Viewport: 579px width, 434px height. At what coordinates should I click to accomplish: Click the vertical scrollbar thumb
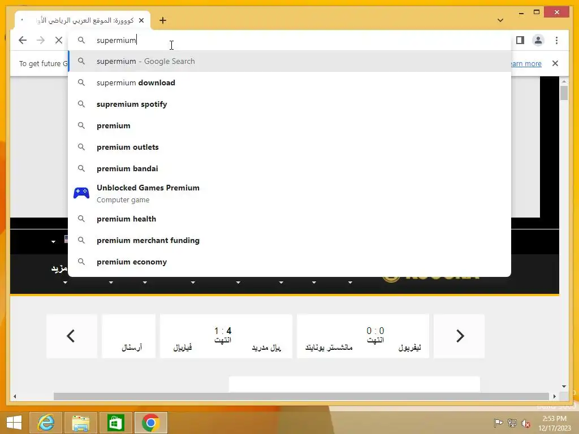point(564,93)
